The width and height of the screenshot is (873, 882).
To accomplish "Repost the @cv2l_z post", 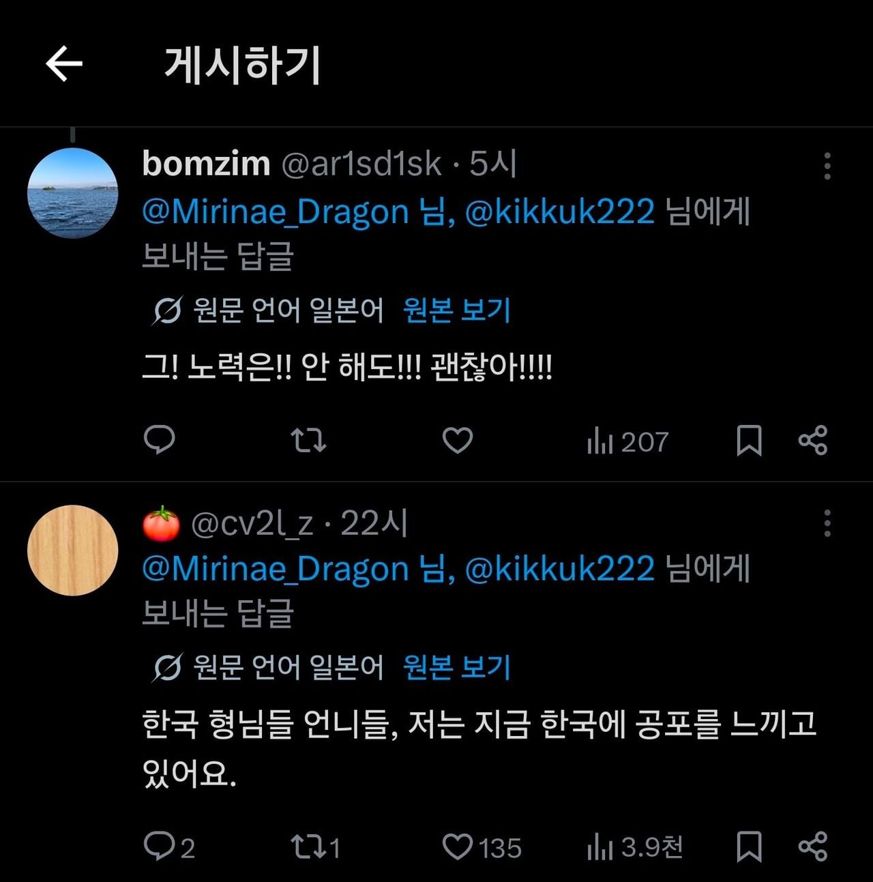I will pyautogui.click(x=315, y=847).
